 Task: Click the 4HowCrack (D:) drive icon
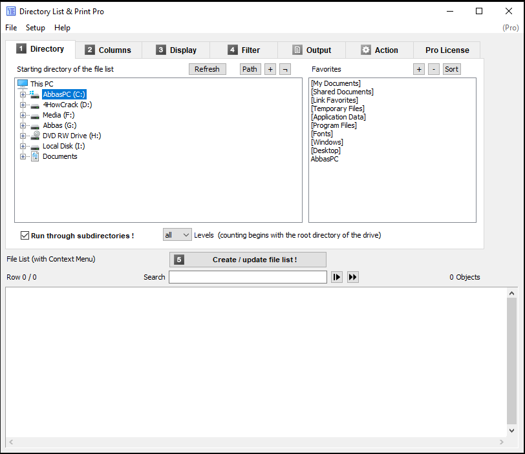35,106
